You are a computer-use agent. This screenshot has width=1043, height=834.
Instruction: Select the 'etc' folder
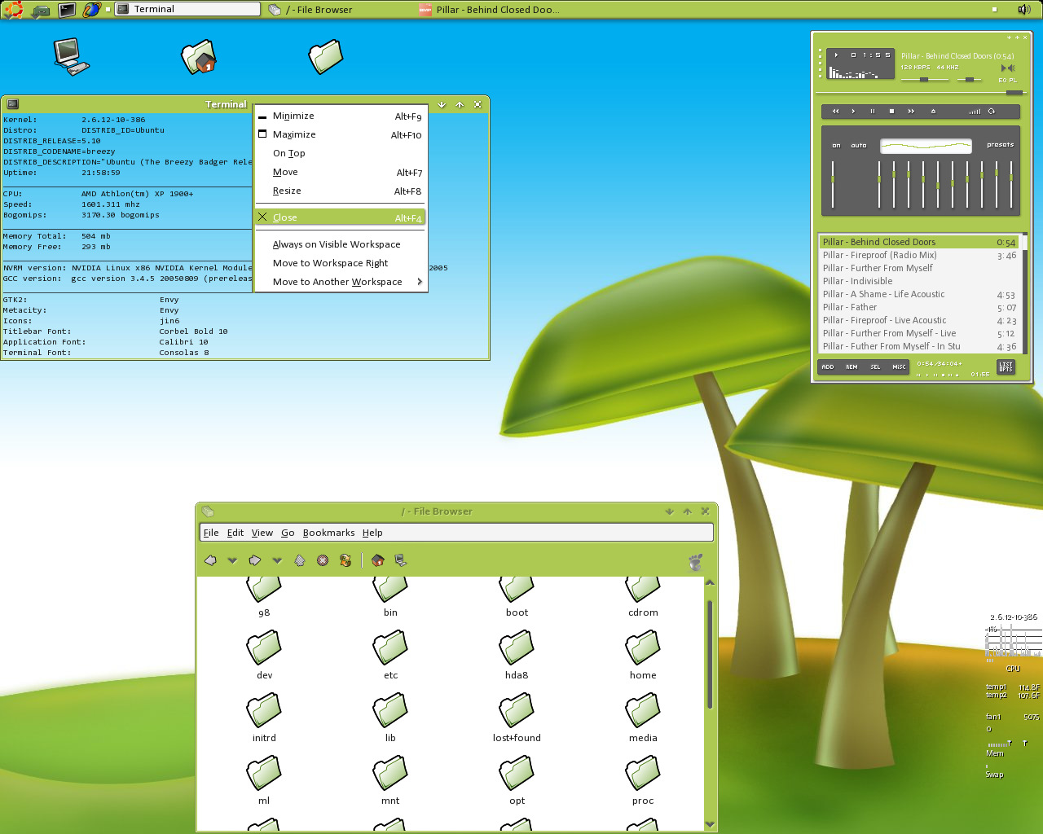click(390, 656)
